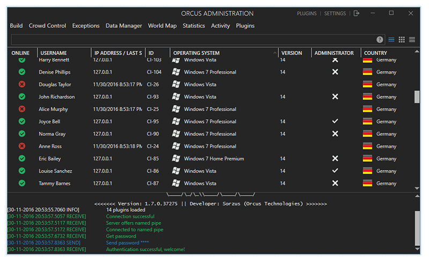
Task: Open the Statistics menu
Action: tap(194, 26)
